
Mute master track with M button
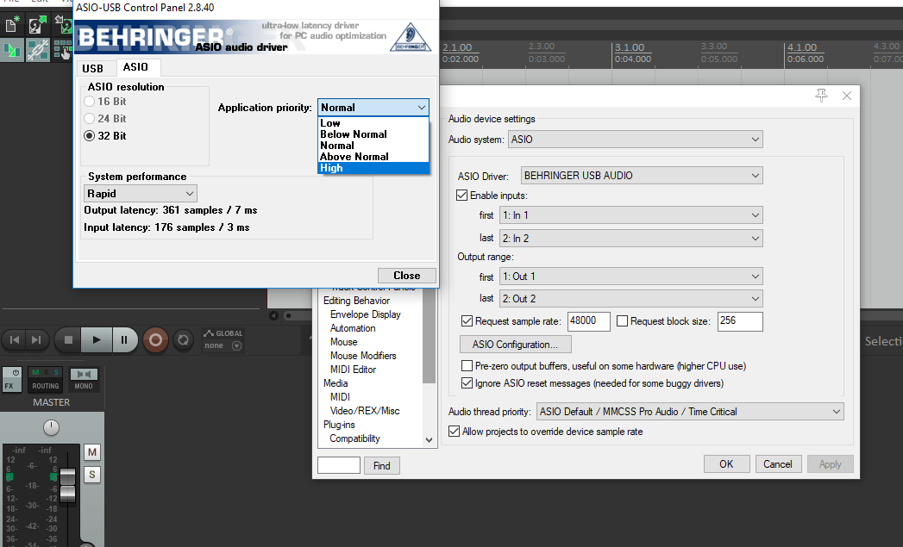tap(92, 452)
